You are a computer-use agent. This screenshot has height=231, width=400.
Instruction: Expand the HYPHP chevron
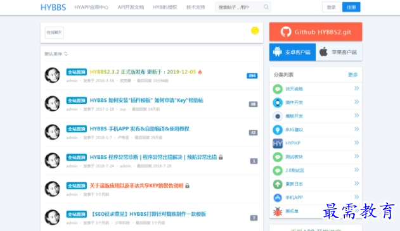tap(356, 142)
